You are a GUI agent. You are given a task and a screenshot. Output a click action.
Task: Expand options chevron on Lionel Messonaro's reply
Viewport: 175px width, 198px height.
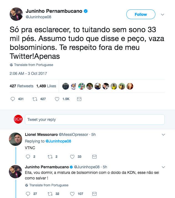163,134
